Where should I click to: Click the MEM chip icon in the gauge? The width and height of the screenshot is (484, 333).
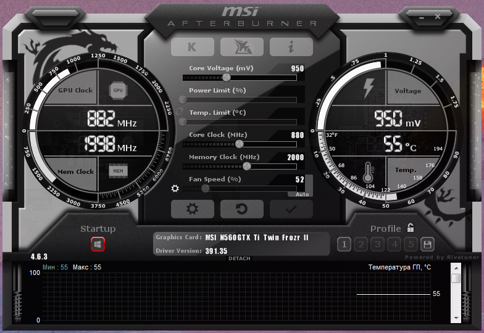coord(118,171)
